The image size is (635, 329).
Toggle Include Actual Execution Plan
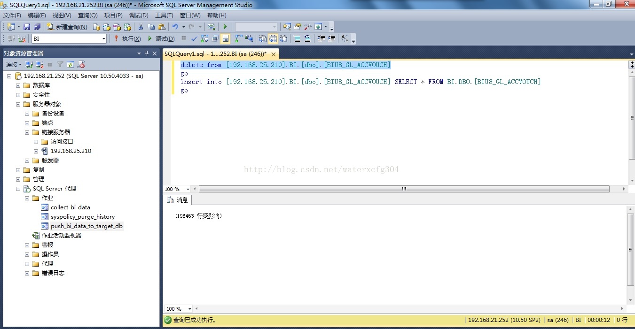[239, 38]
